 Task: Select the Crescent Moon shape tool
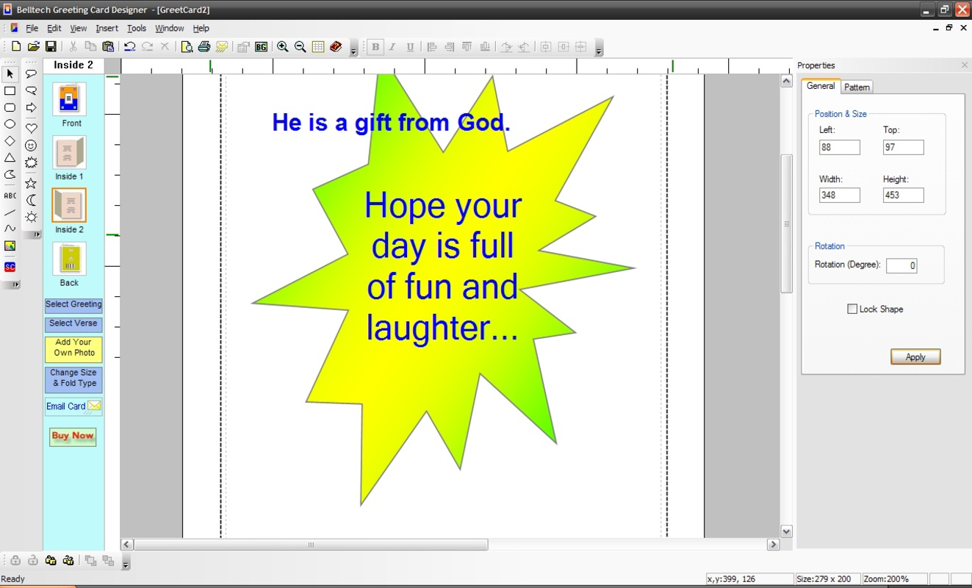coord(31,200)
